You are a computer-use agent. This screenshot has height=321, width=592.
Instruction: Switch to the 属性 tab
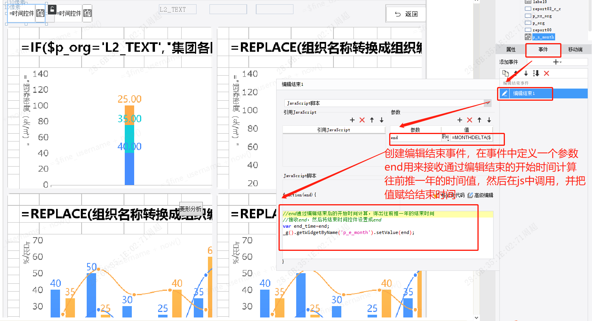click(x=511, y=49)
